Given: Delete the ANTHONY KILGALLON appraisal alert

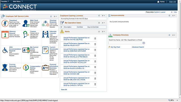Looking at the screenshot, I should (x=95, y=61).
